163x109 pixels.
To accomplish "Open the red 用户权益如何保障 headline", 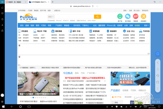I will point(85,78).
